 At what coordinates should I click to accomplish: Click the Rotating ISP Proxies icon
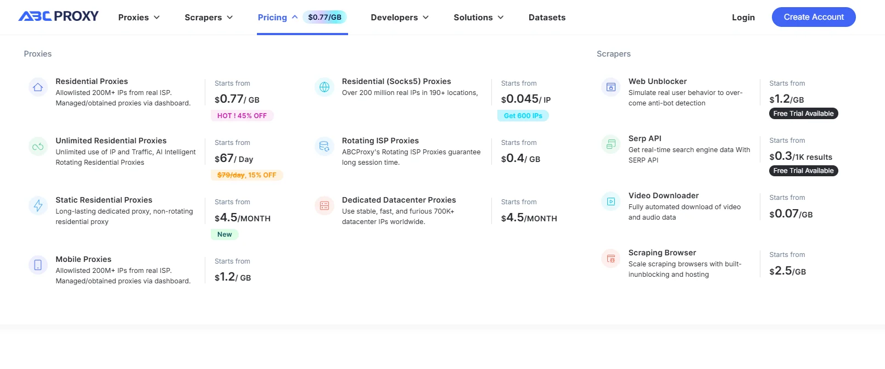tap(324, 147)
